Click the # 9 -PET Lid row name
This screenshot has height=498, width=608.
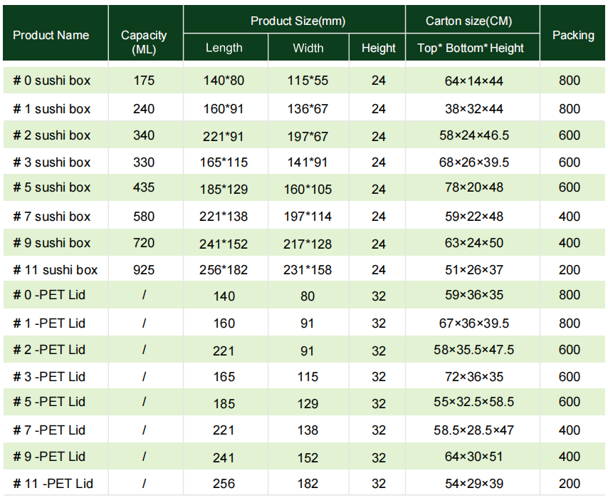49,457
